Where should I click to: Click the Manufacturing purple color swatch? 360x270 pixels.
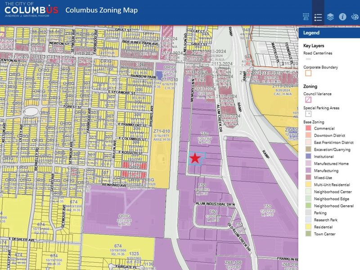tap(308, 171)
